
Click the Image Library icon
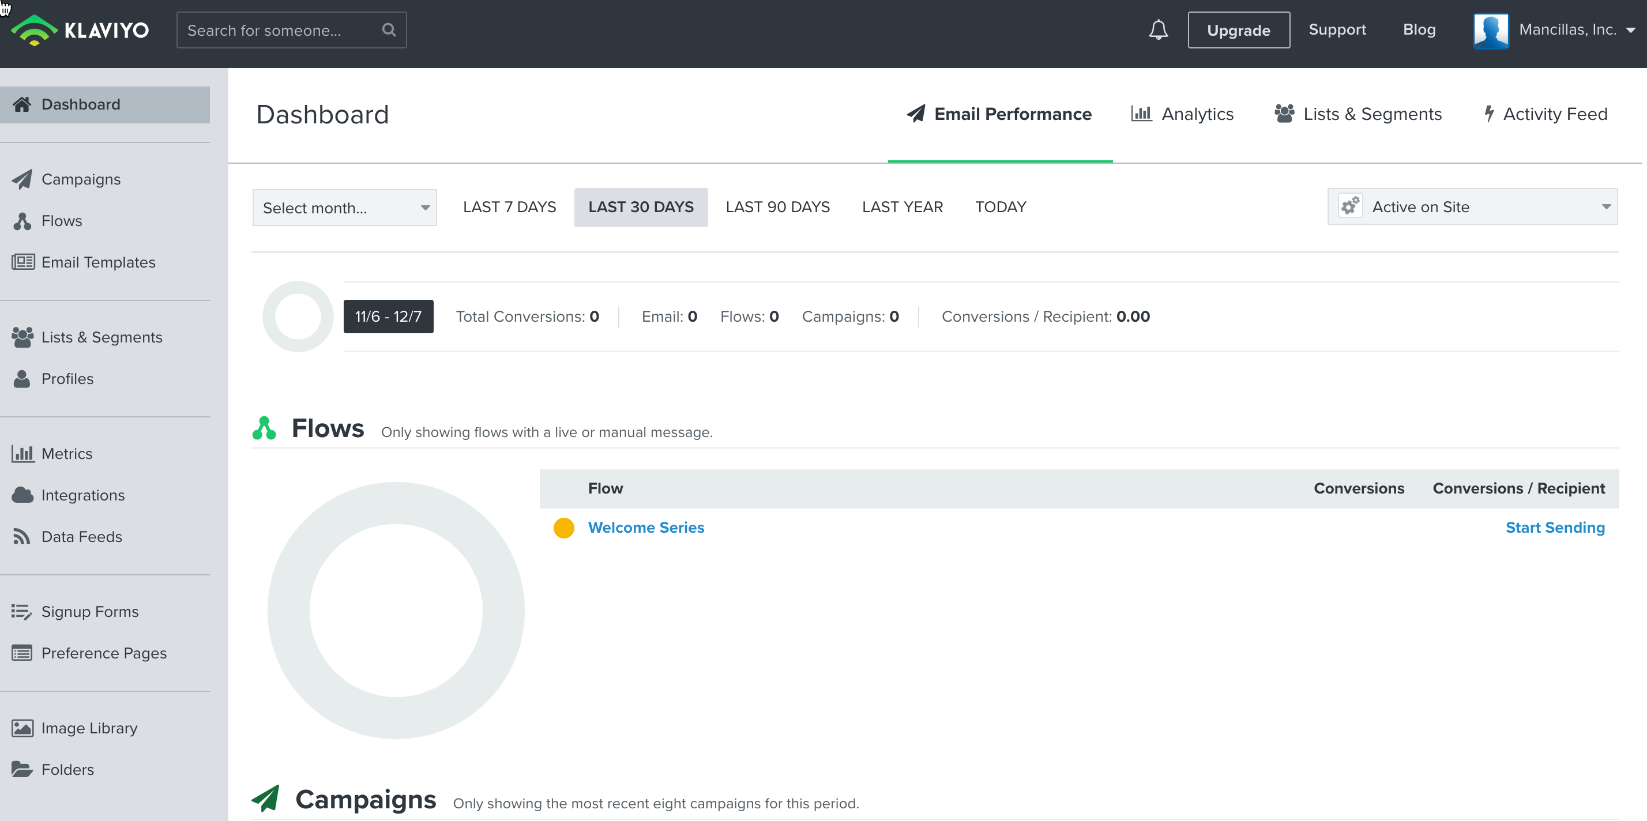(22, 728)
